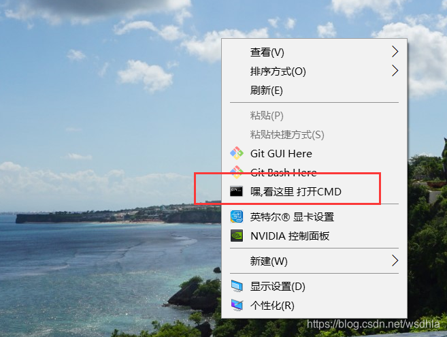The image size is (447, 337).
Task: Click the black CMD terminal icon
Action: point(236,191)
